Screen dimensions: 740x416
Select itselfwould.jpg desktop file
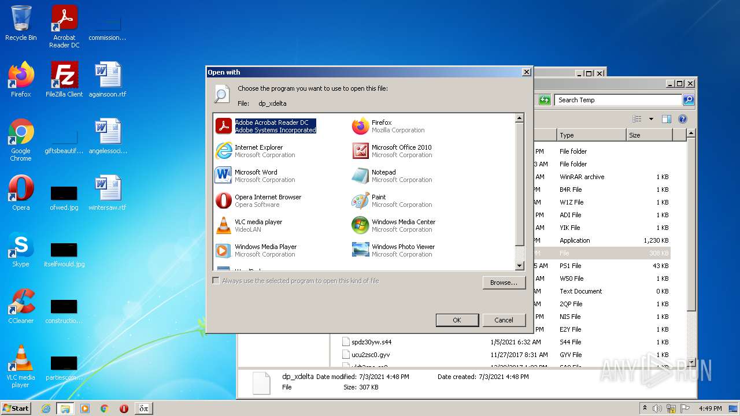pos(64,254)
